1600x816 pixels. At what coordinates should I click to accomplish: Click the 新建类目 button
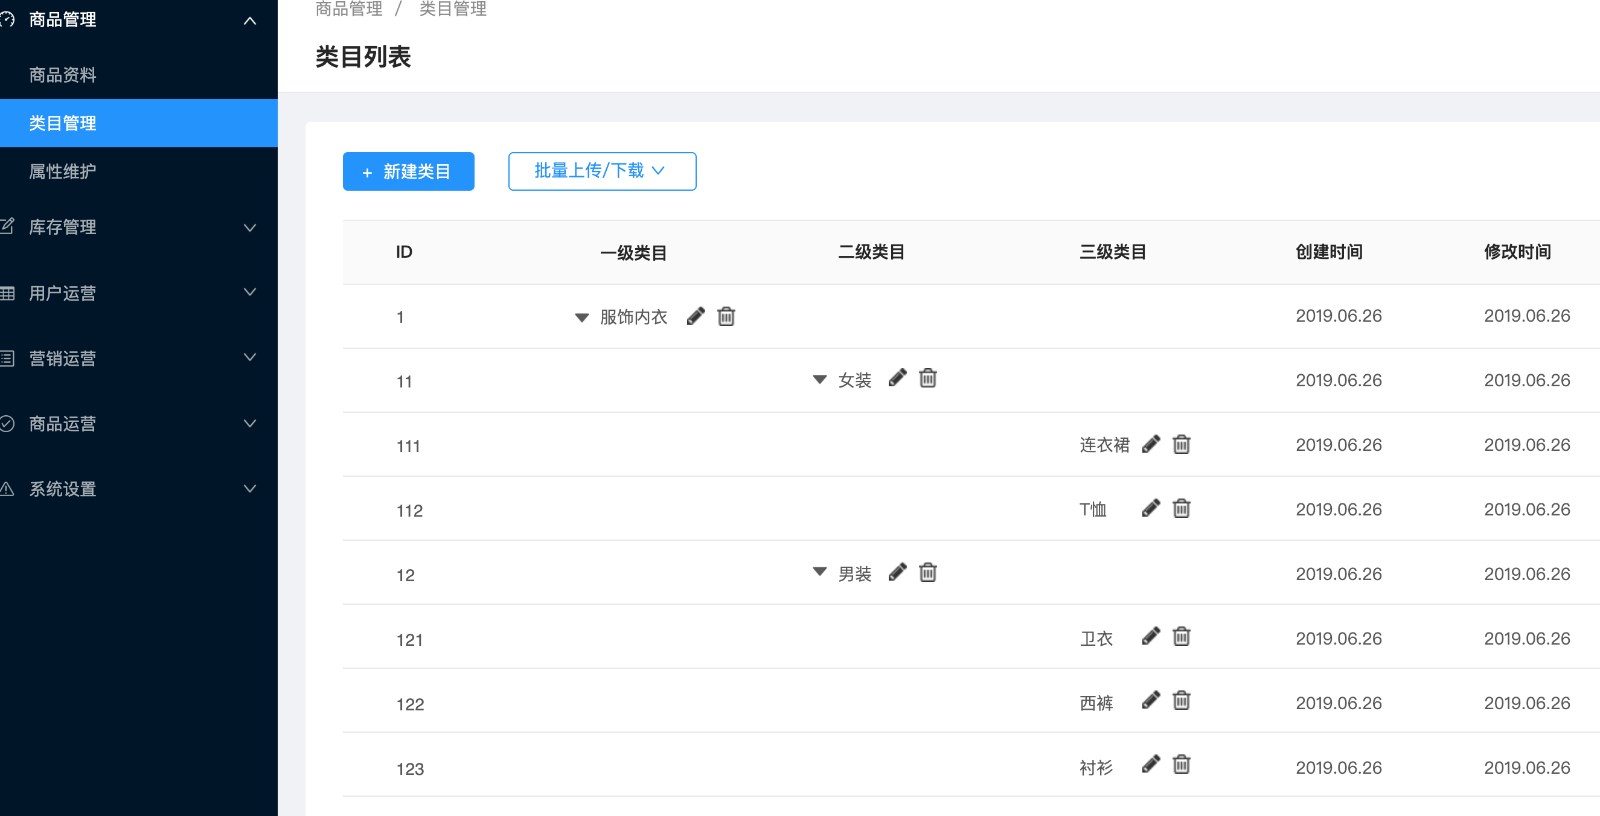[408, 171]
